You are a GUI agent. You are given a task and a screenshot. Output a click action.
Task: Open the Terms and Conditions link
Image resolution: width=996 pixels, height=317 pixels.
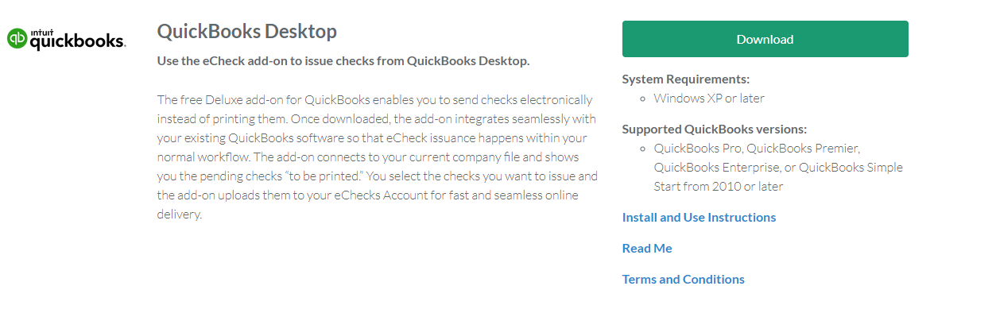684,279
